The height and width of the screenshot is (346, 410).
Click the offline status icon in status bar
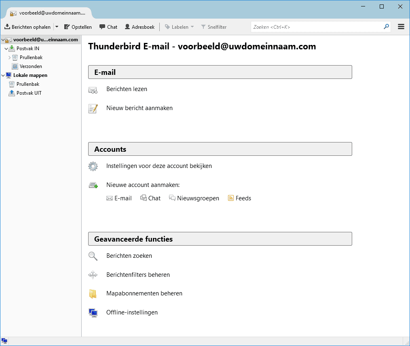tap(4, 341)
